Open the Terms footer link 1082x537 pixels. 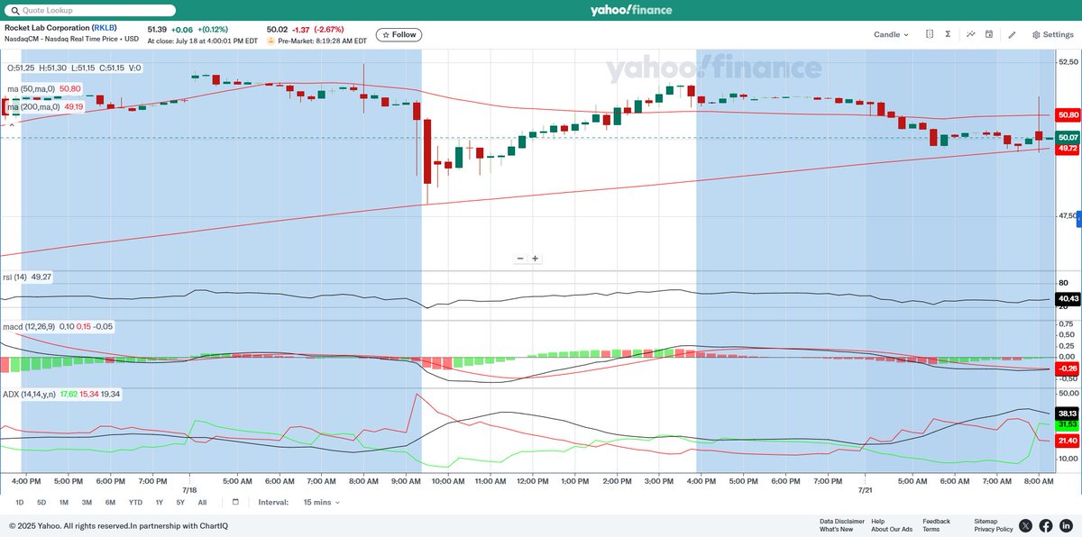931,529
